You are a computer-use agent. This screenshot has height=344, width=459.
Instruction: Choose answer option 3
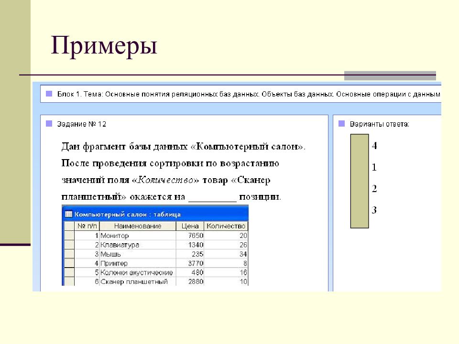(x=374, y=210)
